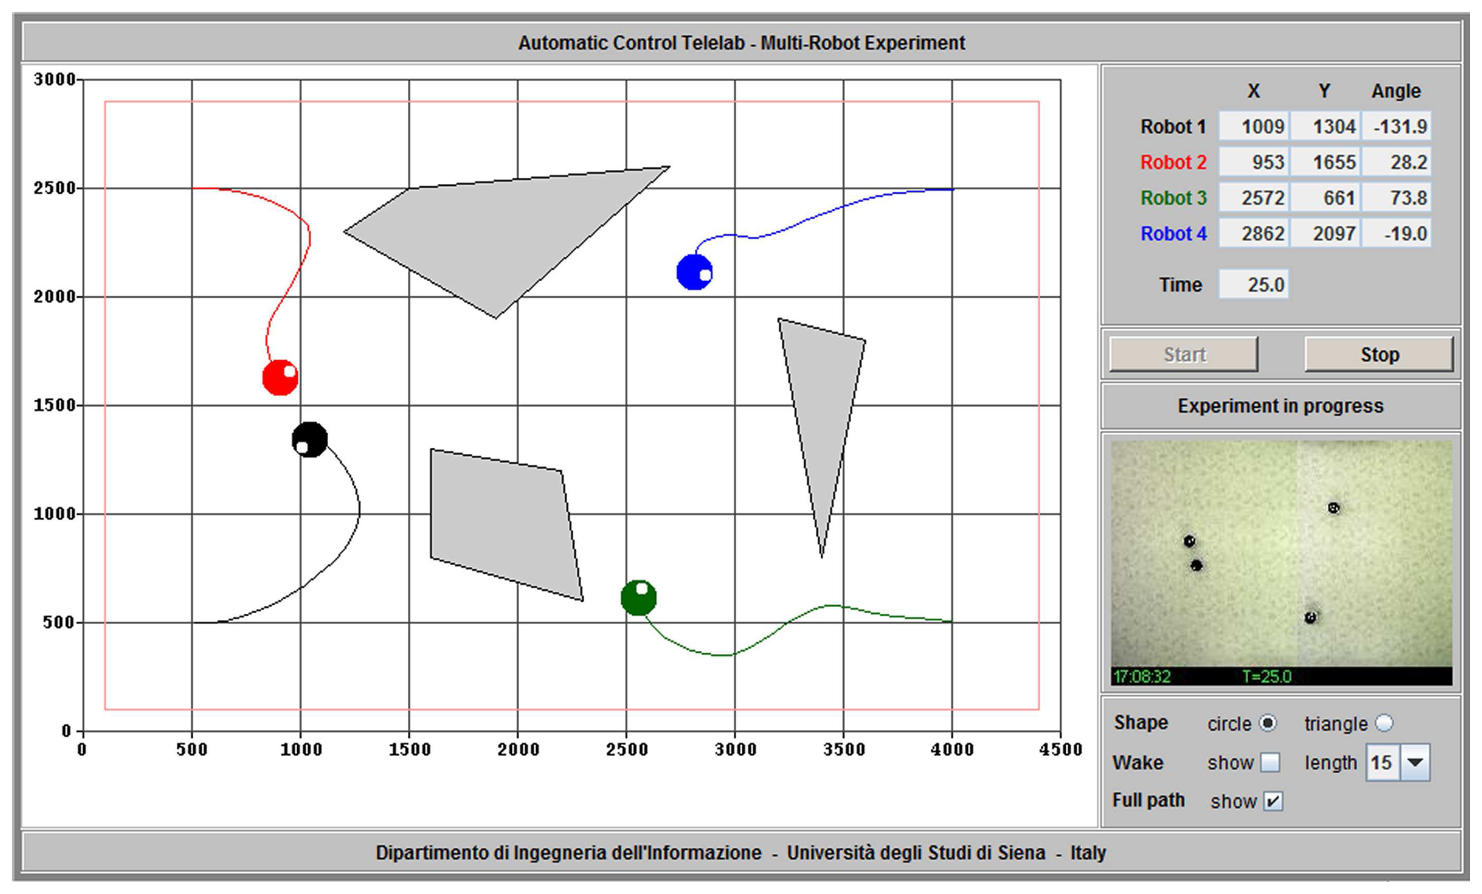Open the wake length dropdown arrow
Image resolution: width=1482 pixels, height=894 pixels.
tap(1415, 762)
